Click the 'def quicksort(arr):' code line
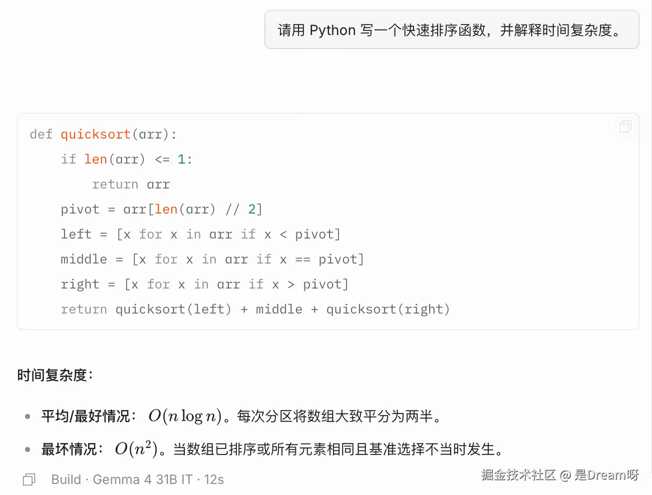 tap(103, 134)
